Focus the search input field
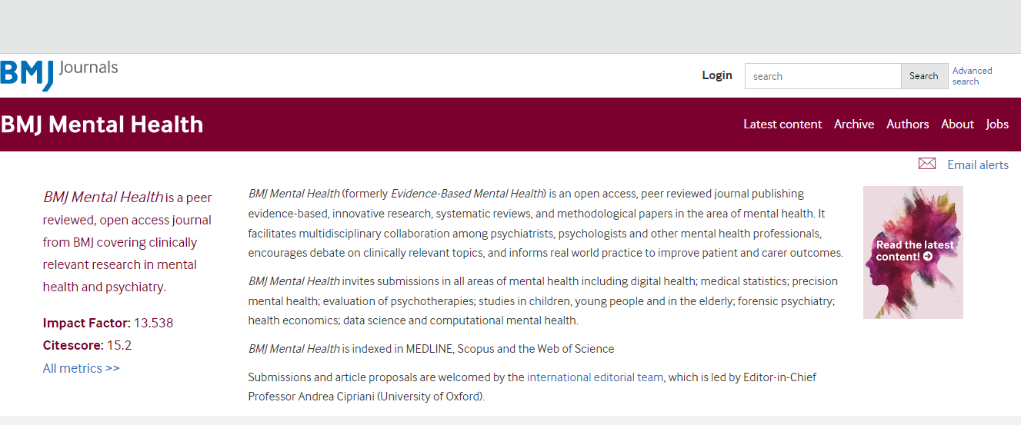This screenshot has height=425, width=1021. pyautogui.click(x=822, y=76)
